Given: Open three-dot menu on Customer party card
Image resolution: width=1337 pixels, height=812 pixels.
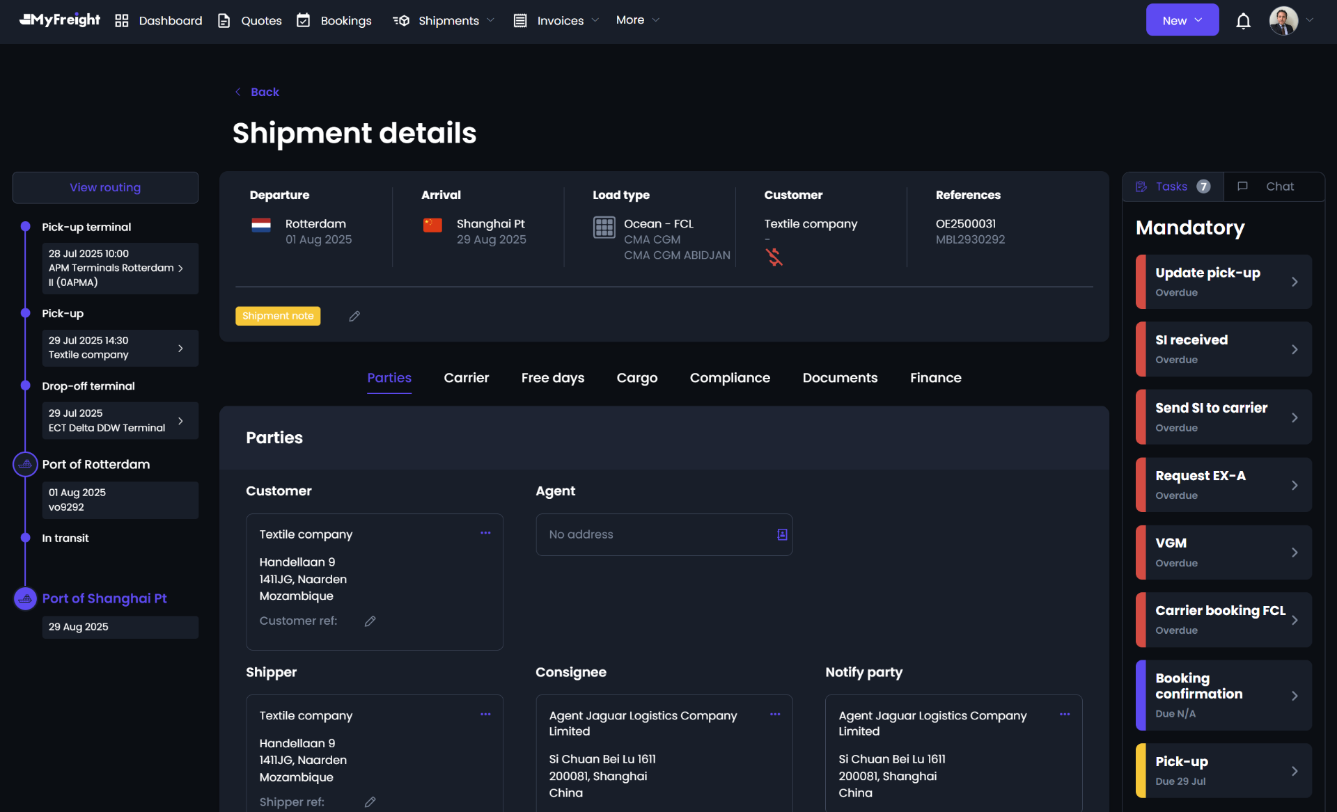Looking at the screenshot, I should coord(485,533).
